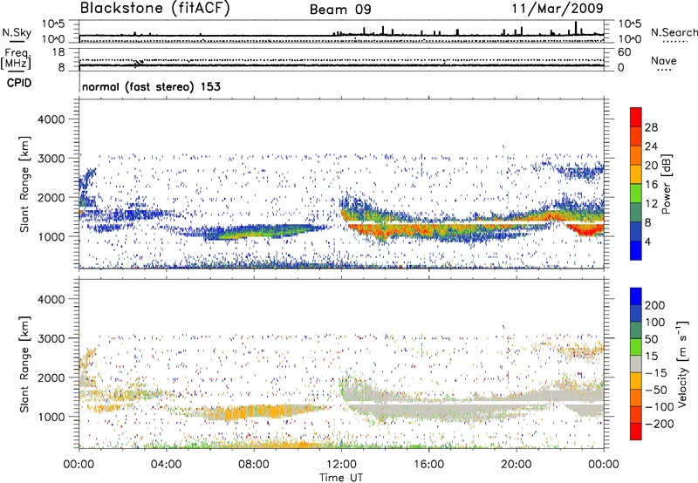Click the "1000" tick on the velocity panel
Image resolution: width=698 pixels, height=483 pixels.
point(51,417)
